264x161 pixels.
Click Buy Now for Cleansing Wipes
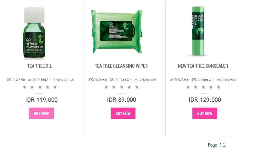tap(123, 113)
